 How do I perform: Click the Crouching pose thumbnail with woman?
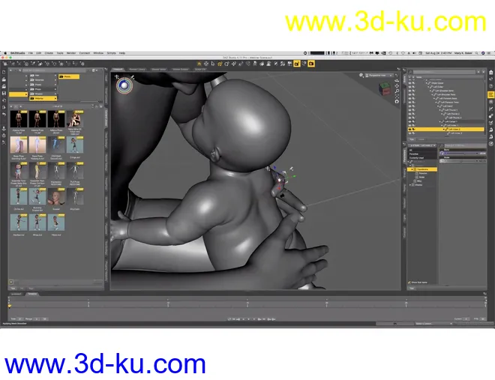76,118
